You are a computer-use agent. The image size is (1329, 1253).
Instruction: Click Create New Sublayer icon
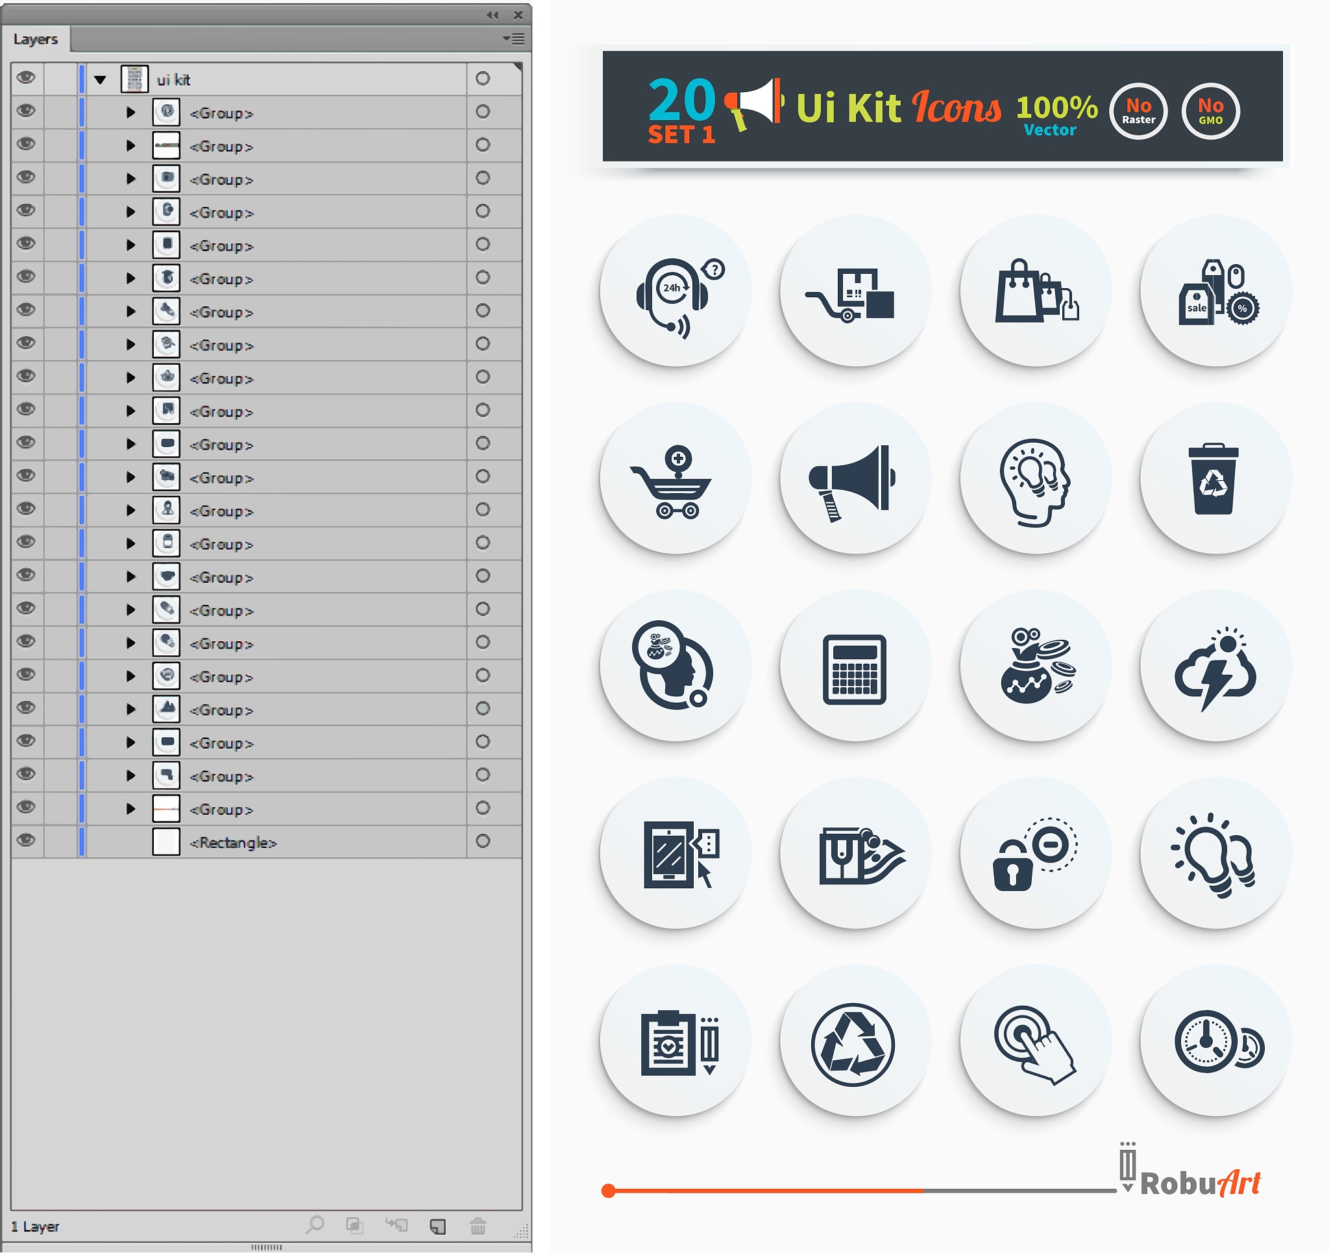coord(396,1225)
